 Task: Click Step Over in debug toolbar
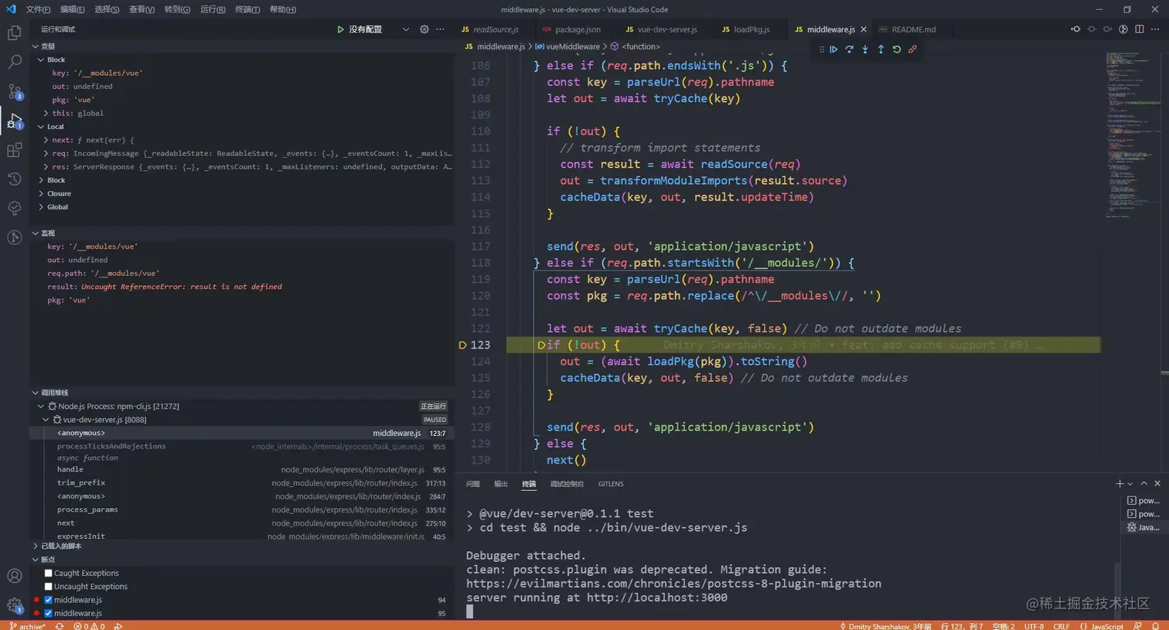[x=849, y=49]
